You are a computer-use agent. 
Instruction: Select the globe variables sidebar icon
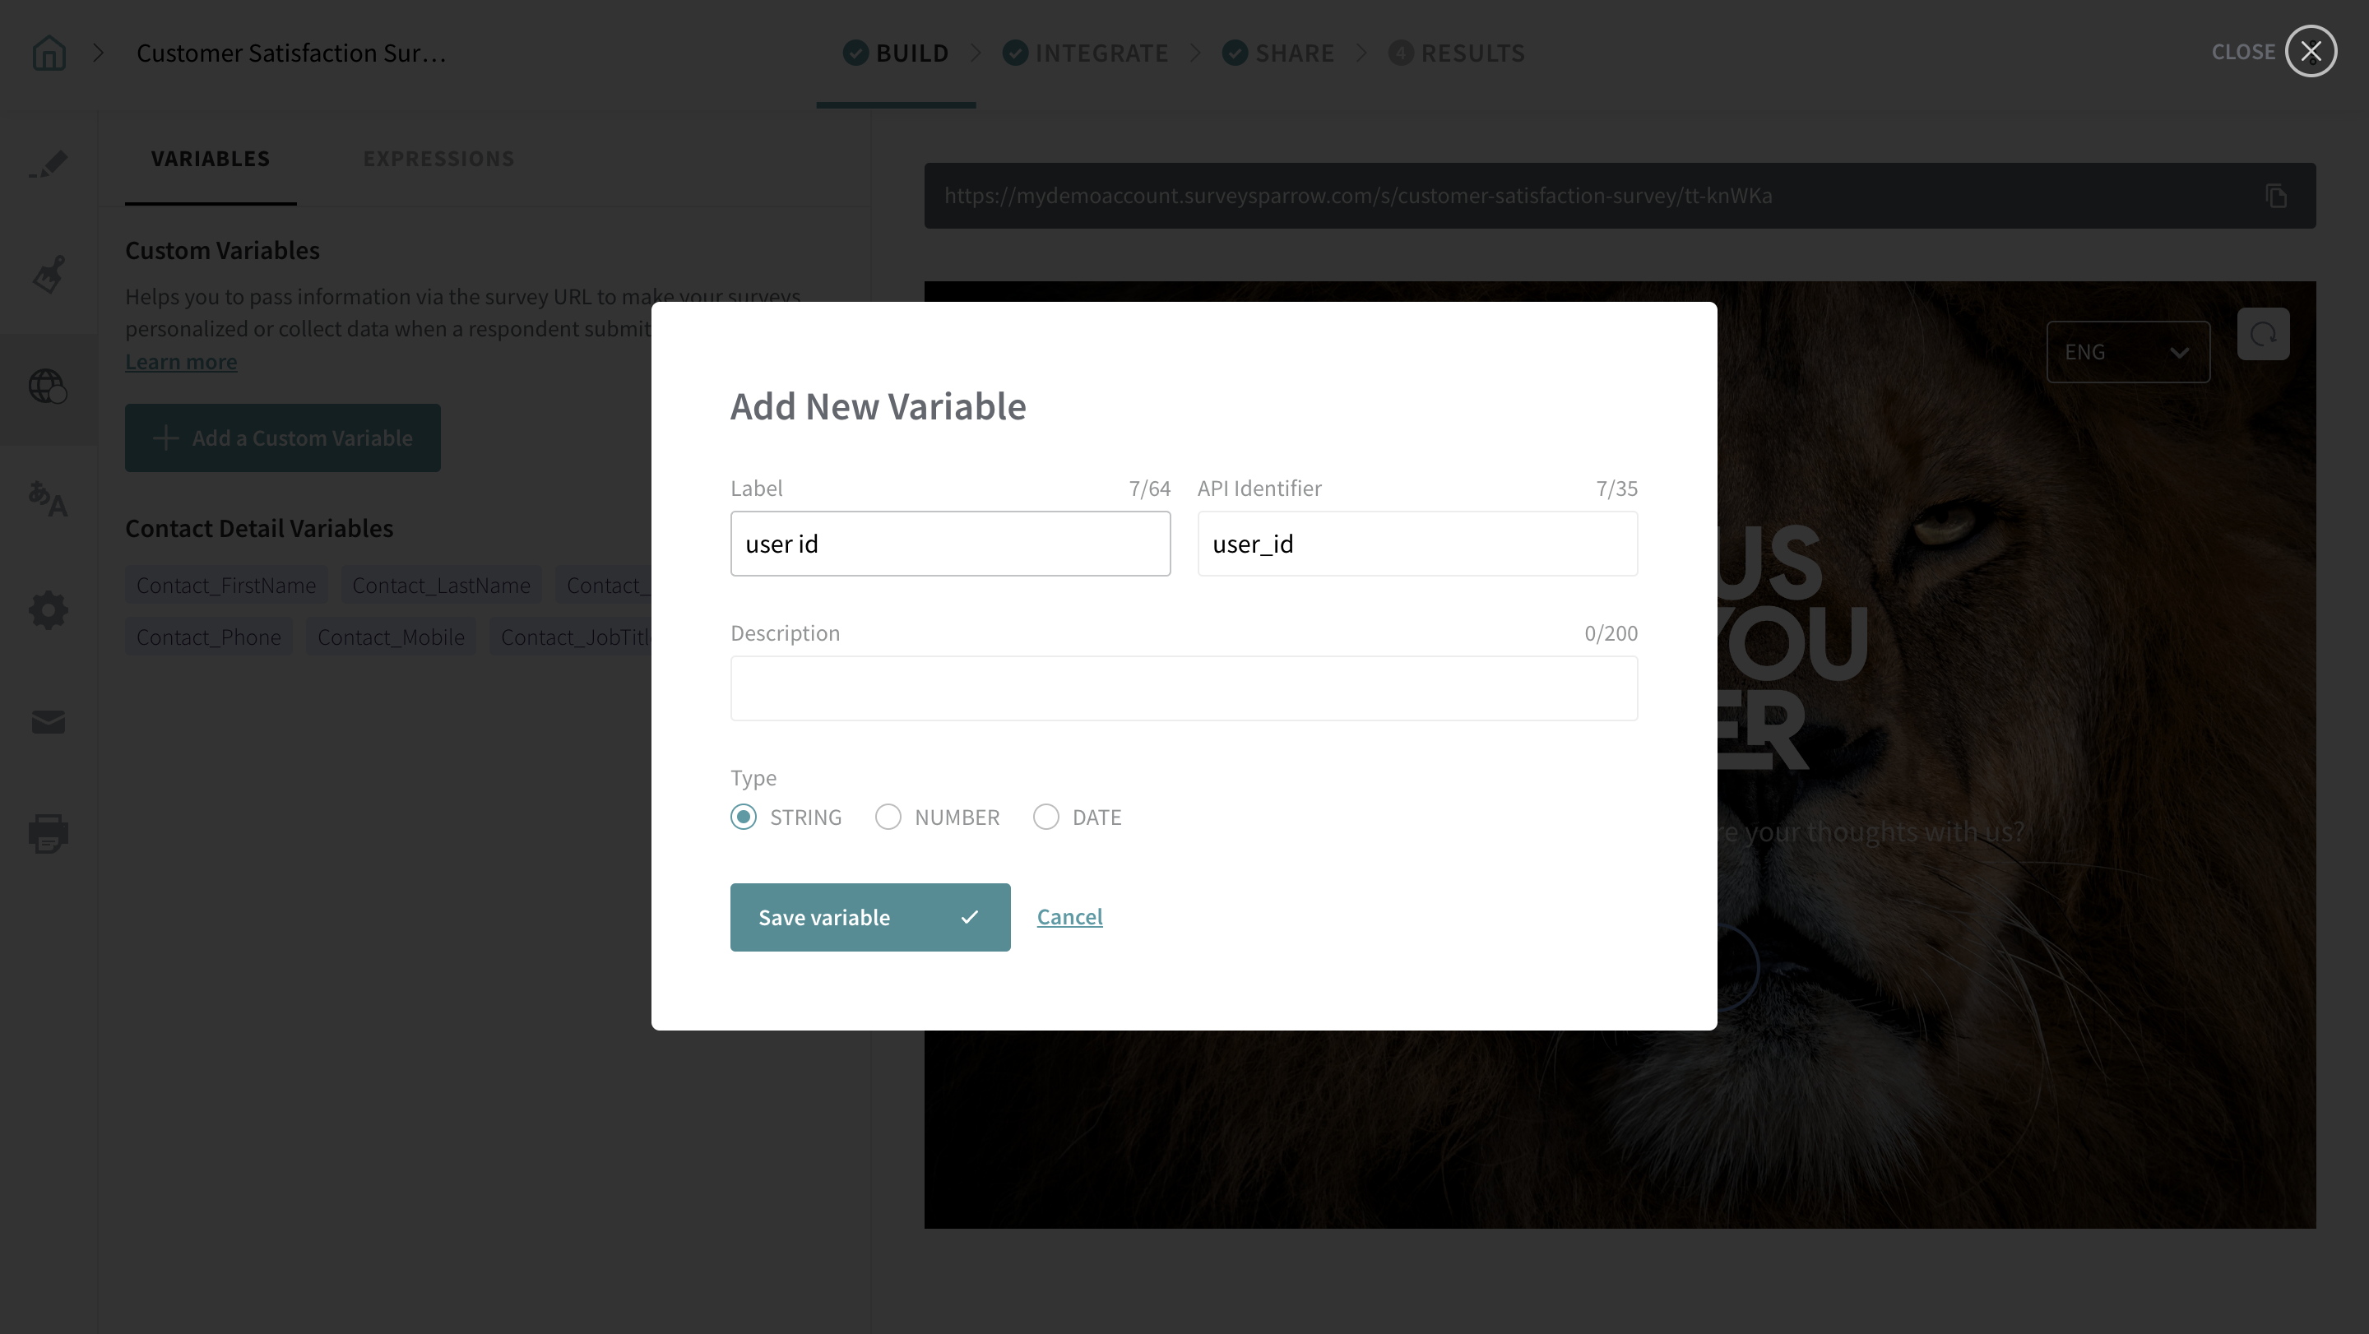pos(49,386)
